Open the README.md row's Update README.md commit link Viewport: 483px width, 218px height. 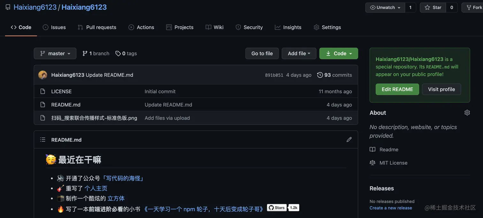coord(168,105)
